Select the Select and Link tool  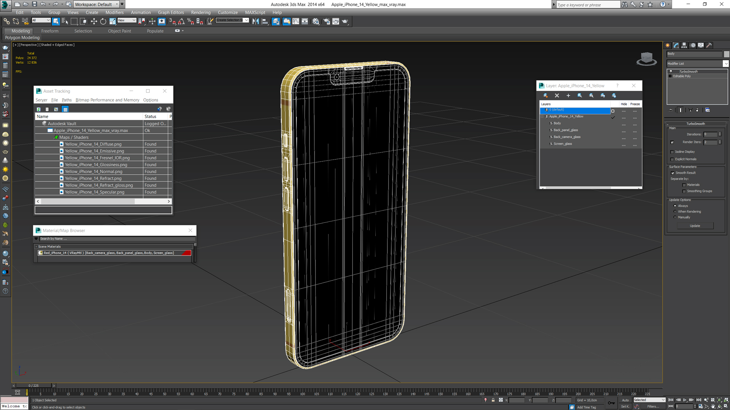coord(6,21)
